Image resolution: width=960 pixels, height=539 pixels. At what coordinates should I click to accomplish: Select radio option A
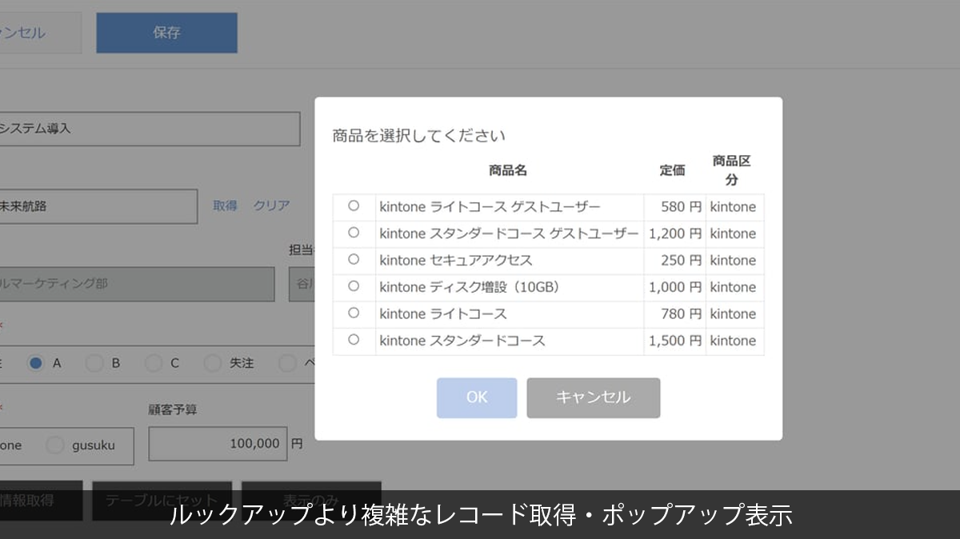pos(36,363)
